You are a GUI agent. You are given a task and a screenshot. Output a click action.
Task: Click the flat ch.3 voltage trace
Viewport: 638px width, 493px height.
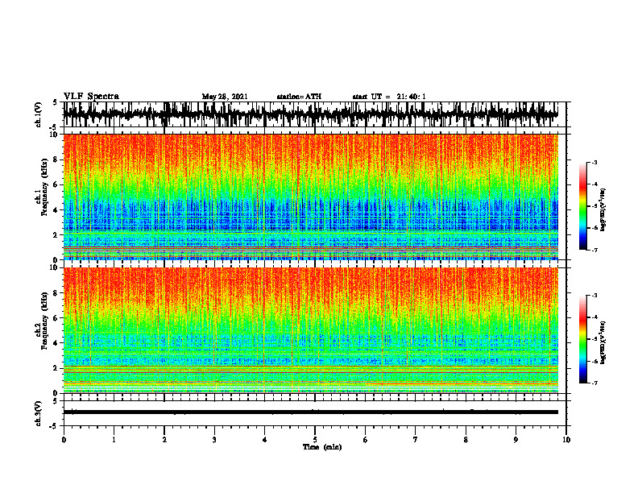(311, 412)
